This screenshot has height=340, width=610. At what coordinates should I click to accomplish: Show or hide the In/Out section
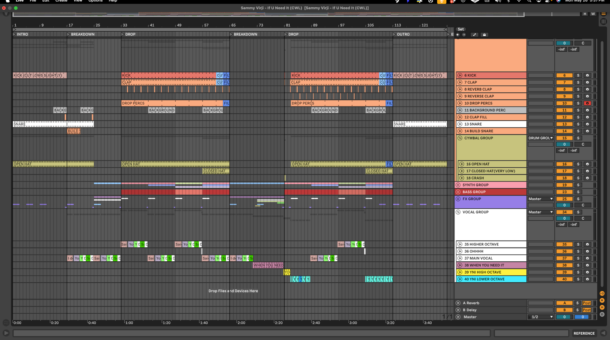pos(602,294)
